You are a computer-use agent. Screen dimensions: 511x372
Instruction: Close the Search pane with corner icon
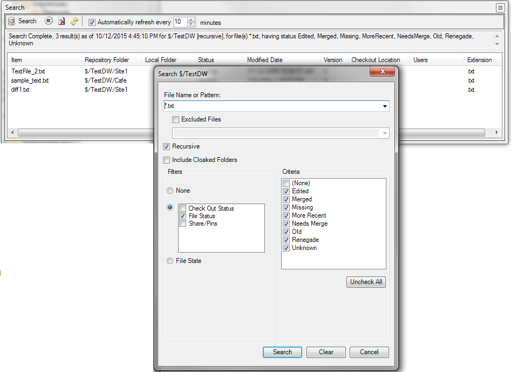[x=500, y=8]
